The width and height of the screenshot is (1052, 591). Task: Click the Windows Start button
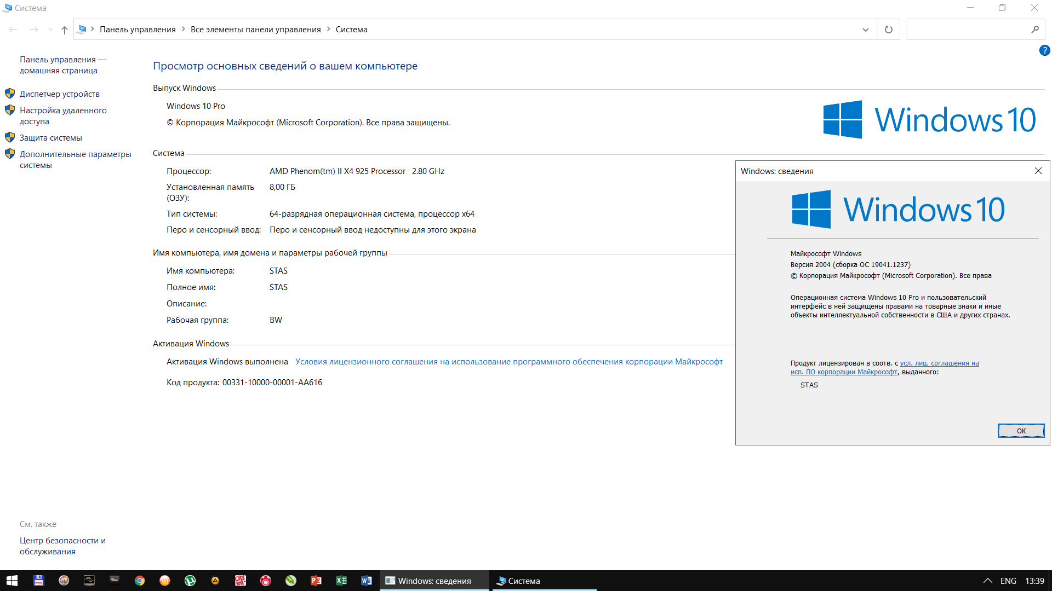coord(12,581)
